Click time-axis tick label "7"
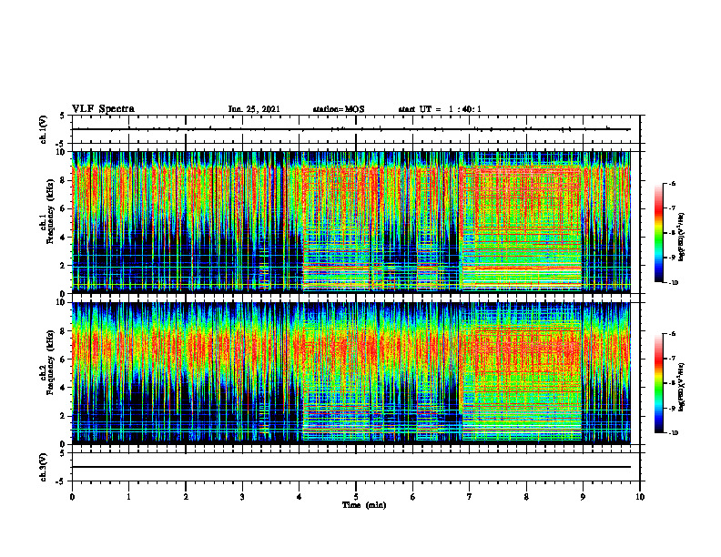721x557 pixels. point(470,497)
